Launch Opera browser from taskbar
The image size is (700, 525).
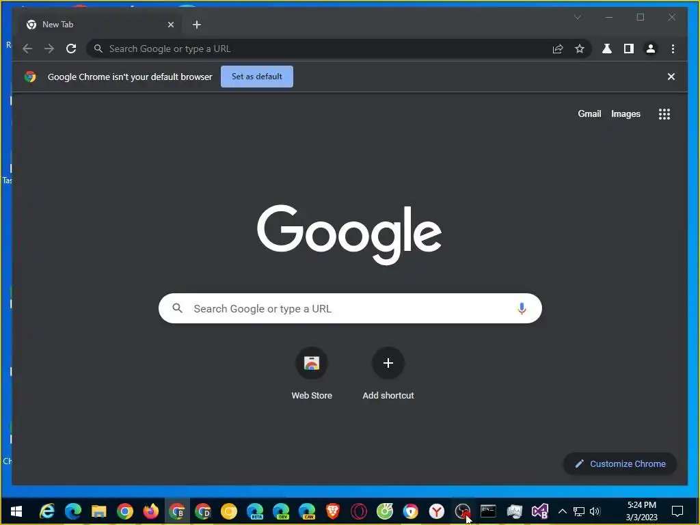coord(358,511)
